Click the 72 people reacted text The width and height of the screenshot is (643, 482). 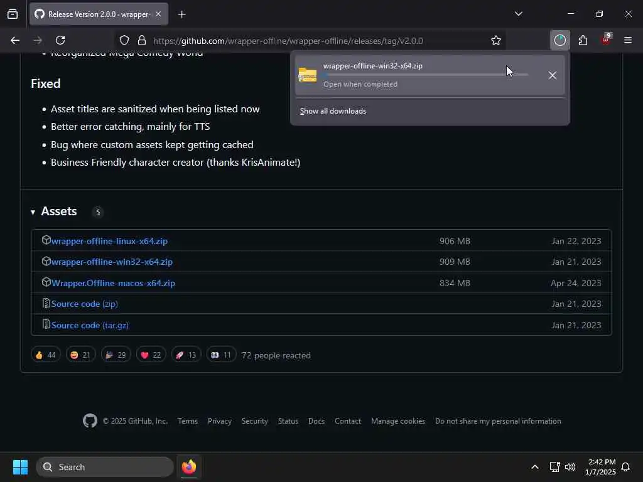pos(276,355)
